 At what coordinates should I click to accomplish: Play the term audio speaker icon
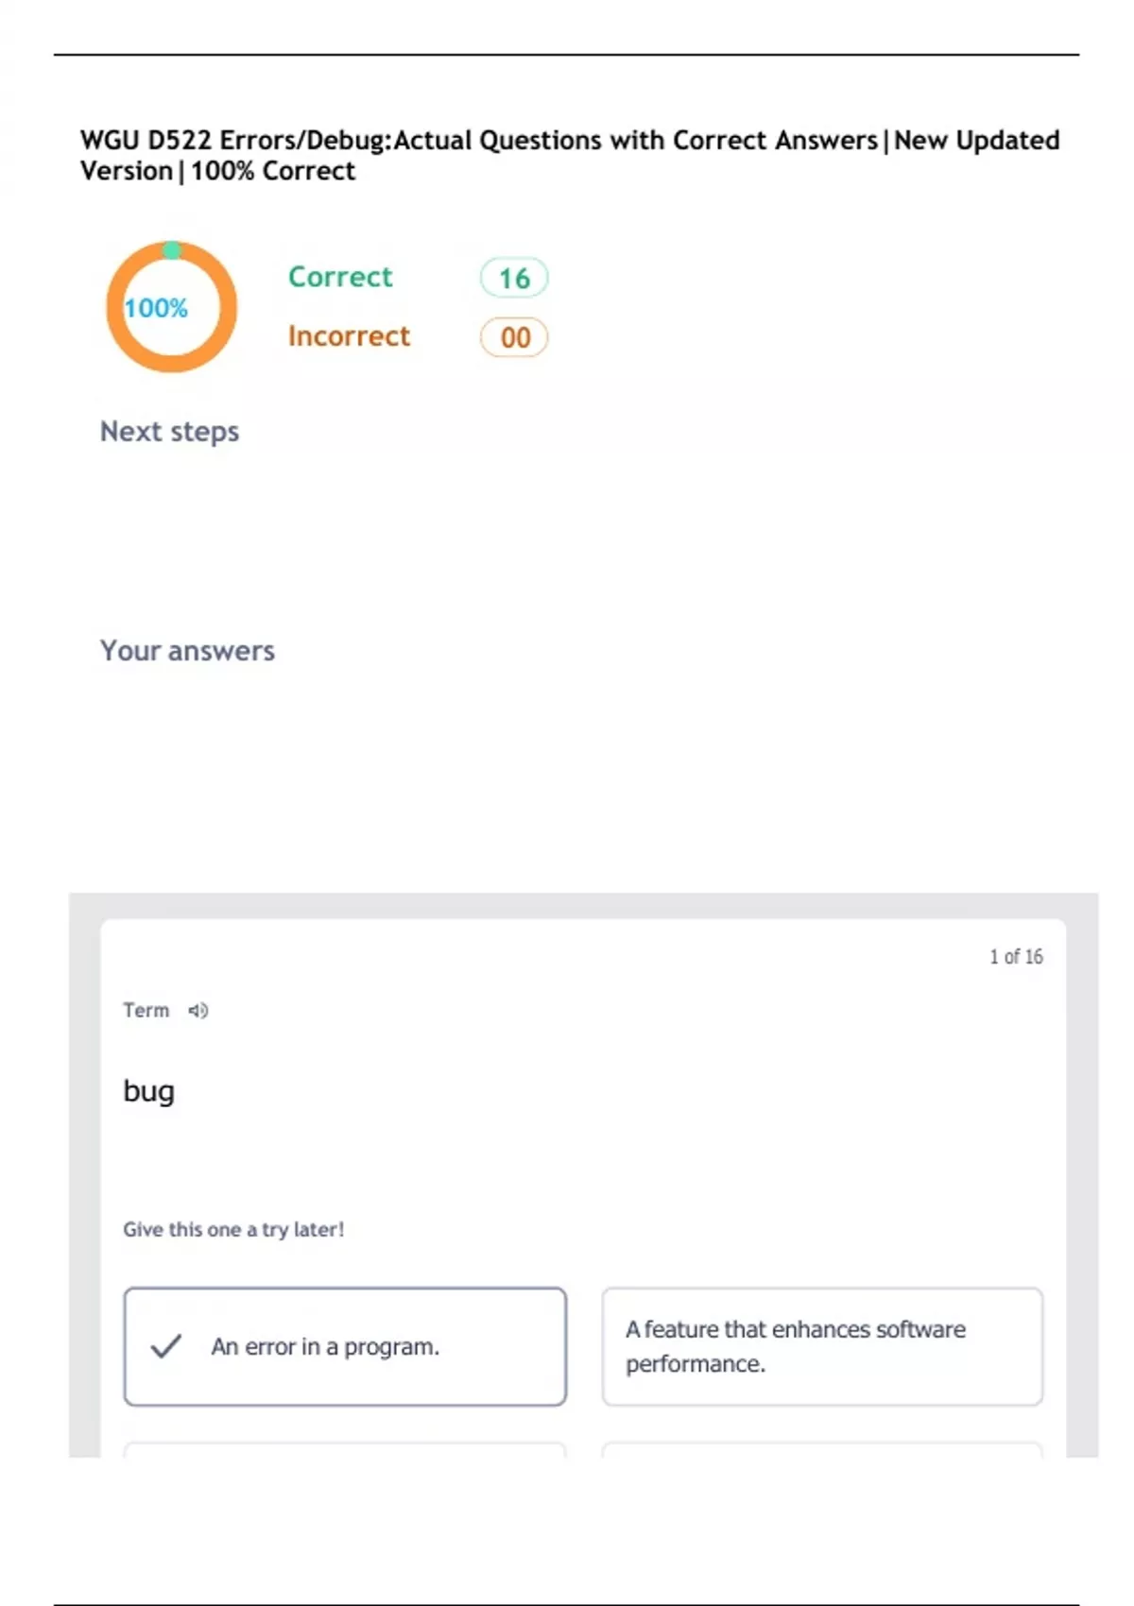(198, 1011)
